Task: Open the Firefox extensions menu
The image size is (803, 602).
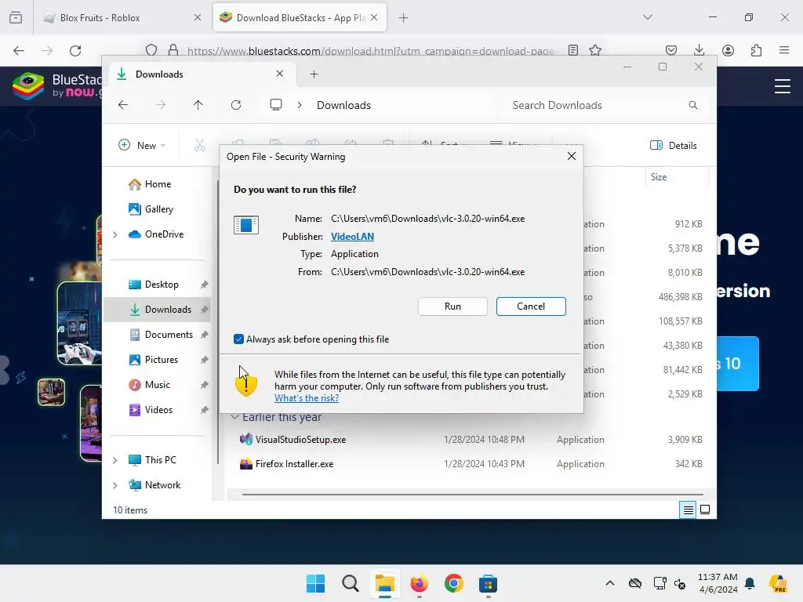Action: coord(756,50)
